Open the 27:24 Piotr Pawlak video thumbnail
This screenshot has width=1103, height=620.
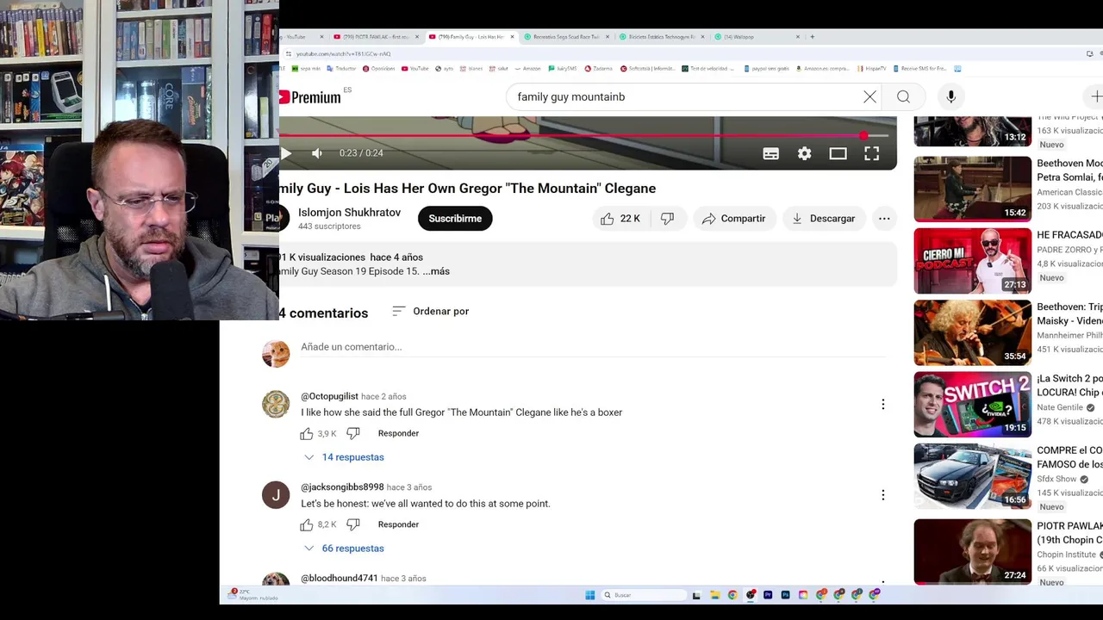pyautogui.click(x=973, y=551)
